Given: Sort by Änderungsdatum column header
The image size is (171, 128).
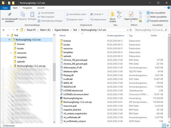Looking at the screenshot, I should coord(115,36).
